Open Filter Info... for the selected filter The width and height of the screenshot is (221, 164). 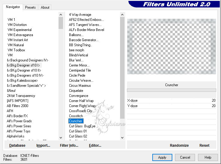[69, 146]
